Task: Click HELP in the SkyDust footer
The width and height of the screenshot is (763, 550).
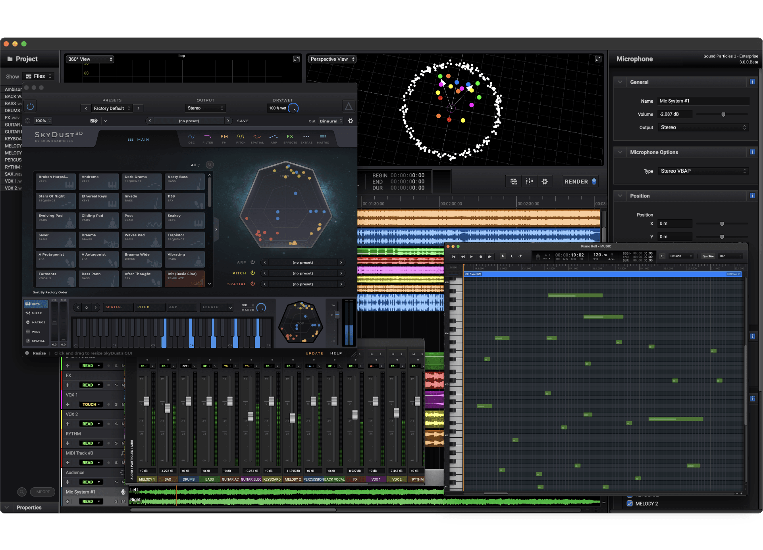Action: coord(336,353)
